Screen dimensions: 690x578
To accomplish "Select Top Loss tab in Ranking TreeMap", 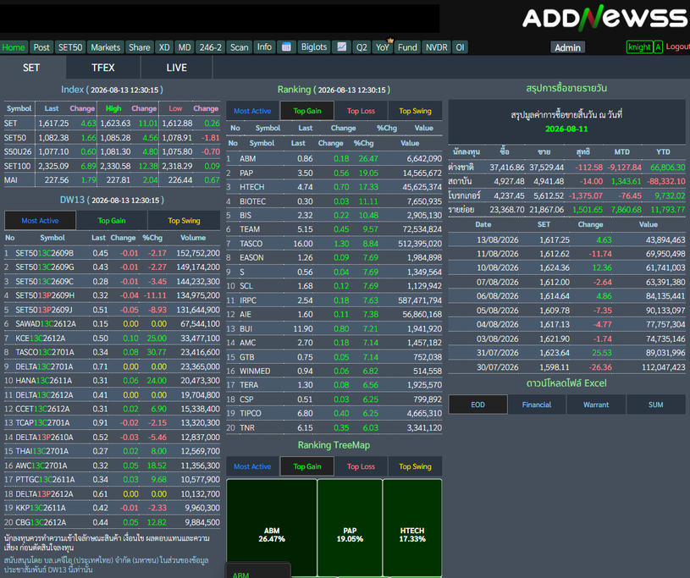I will tap(361, 466).
